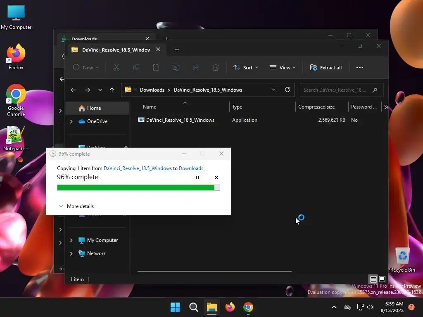Select Home in navigation pane
Screen dimensions: 423x317
click(x=97, y=108)
